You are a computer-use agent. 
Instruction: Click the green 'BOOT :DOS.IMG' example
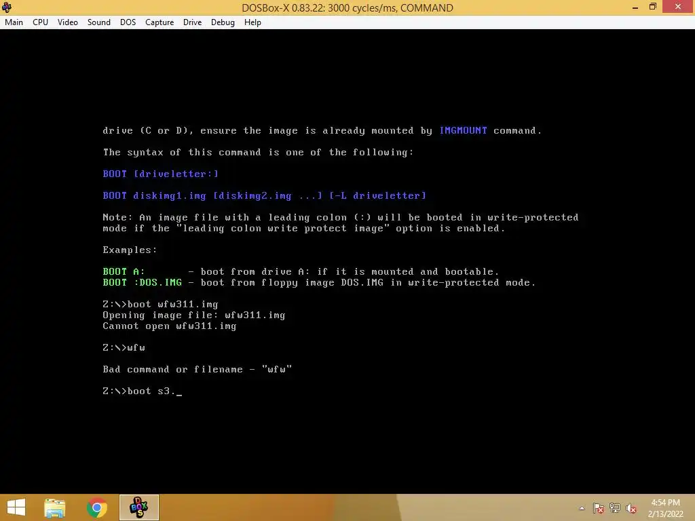[143, 283]
